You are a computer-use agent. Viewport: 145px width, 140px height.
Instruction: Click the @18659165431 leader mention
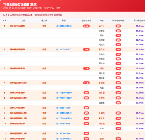coord(64,108)
